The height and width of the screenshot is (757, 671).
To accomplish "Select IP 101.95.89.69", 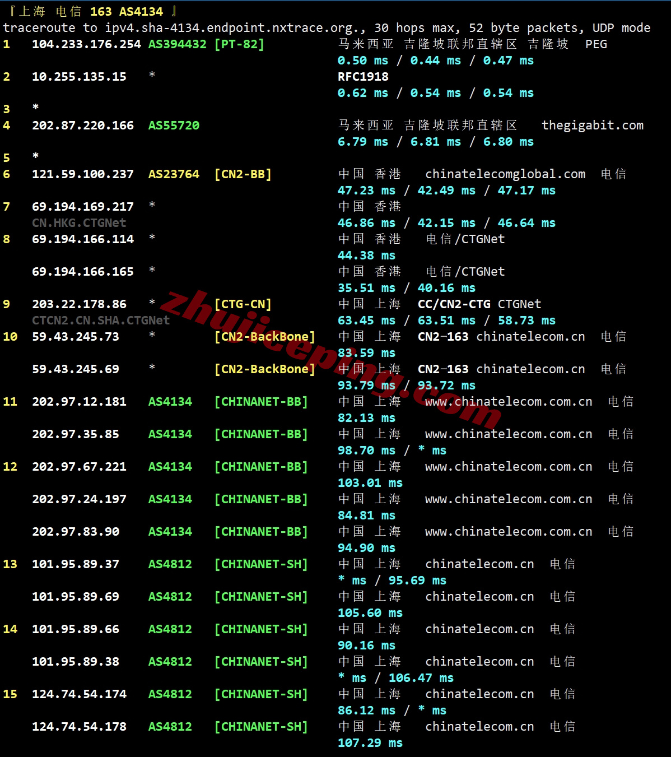I will [76, 597].
